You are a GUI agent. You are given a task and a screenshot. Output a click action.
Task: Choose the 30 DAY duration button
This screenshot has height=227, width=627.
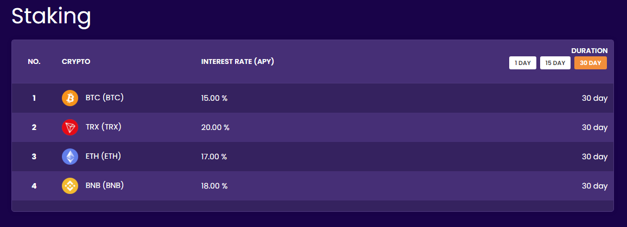click(x=591, y=63)
